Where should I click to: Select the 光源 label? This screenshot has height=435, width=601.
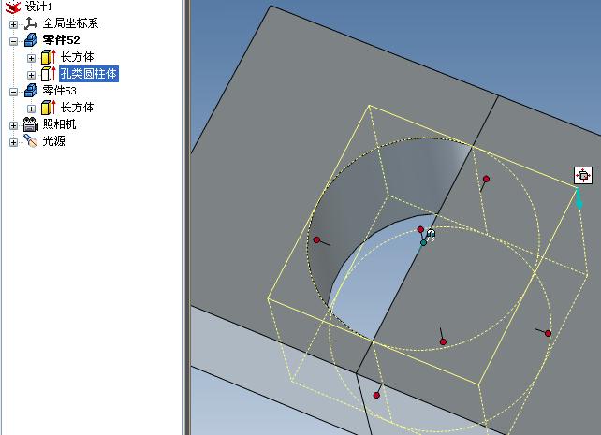pyautogui.click(x=53, y=141)
